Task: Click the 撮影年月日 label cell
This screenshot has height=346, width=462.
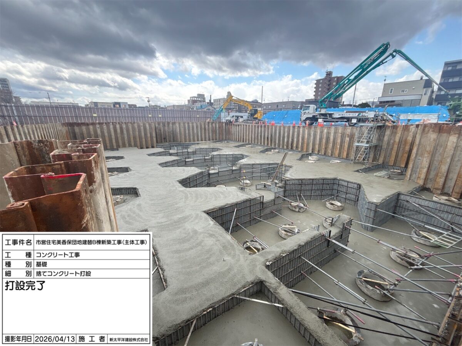Action: (18, 339)
